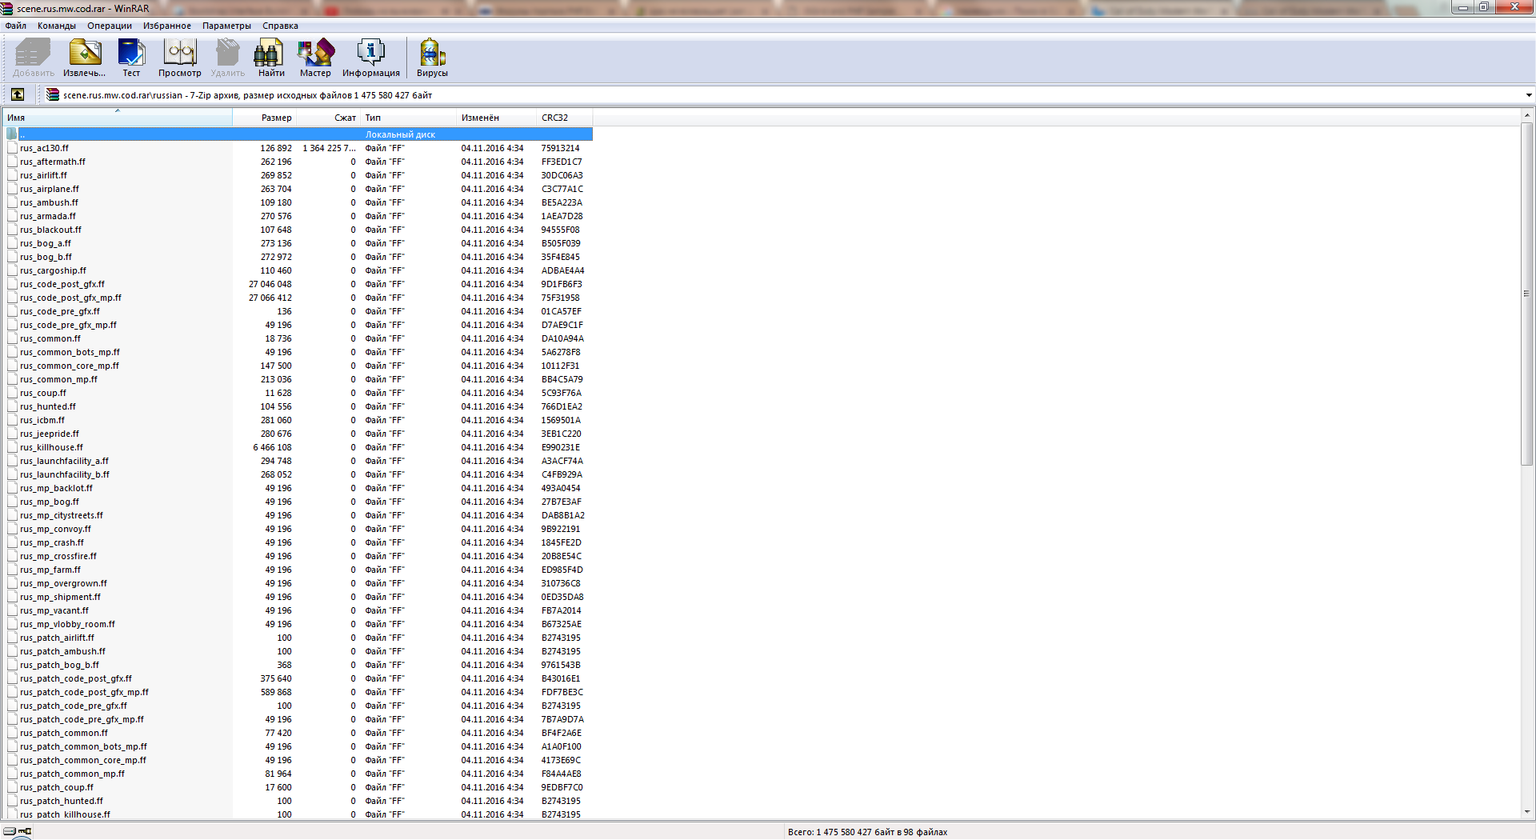Click the archive icon in address bar

tap(53, 94)
